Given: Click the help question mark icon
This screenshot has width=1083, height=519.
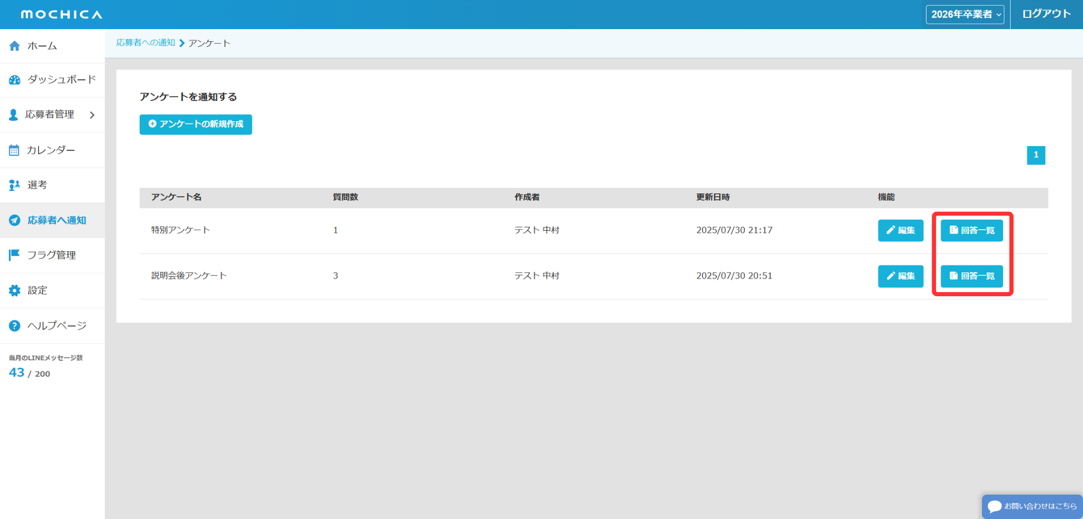Looking at the screenshot, I should [x=14, y=326].
